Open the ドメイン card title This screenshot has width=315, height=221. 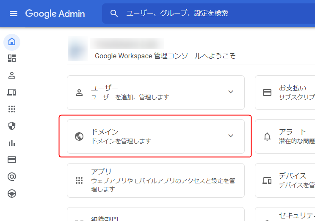(105, 132)
